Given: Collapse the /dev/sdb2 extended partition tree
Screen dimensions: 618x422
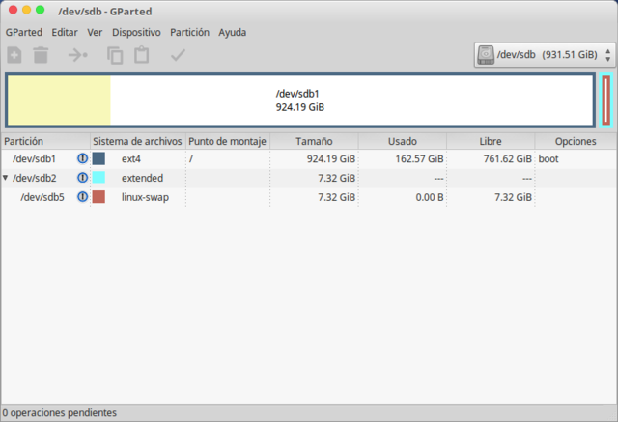Looking at the screenshot, I should pyautogui.click(x=5, y=178).
